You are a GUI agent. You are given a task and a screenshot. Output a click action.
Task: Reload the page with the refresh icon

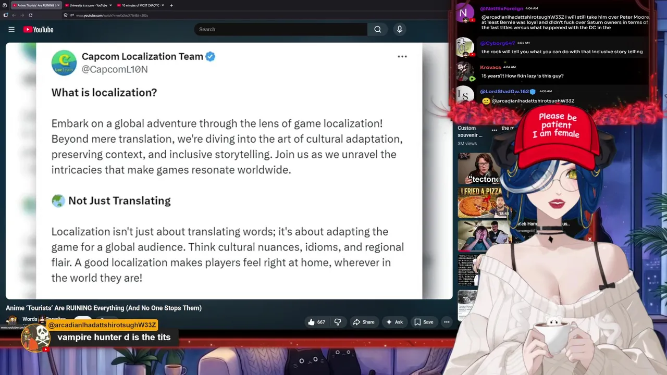(31, 15)
